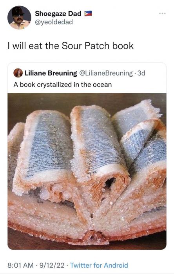Click the hat in Shoegaze Dad's avatar

[x=18, y=11]
